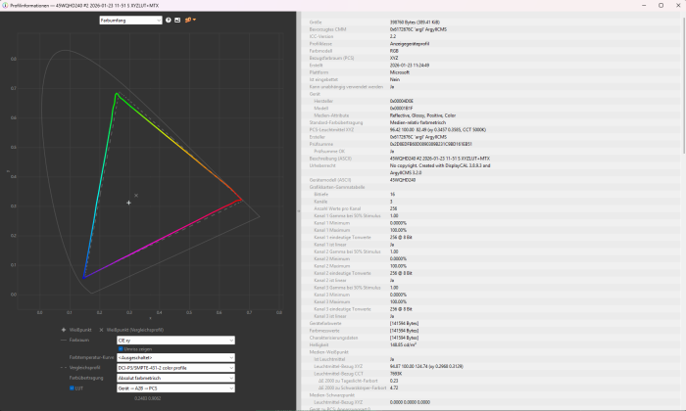
Task: Click the white point crosshair in diagram
Action: (x=128, y=203)
